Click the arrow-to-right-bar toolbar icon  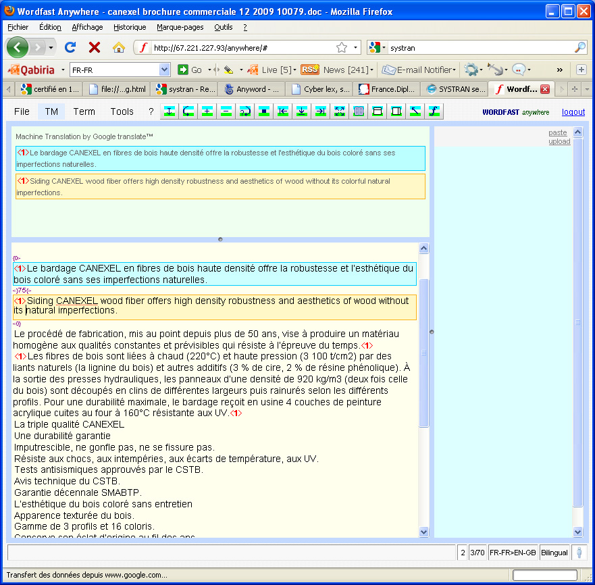321,111
